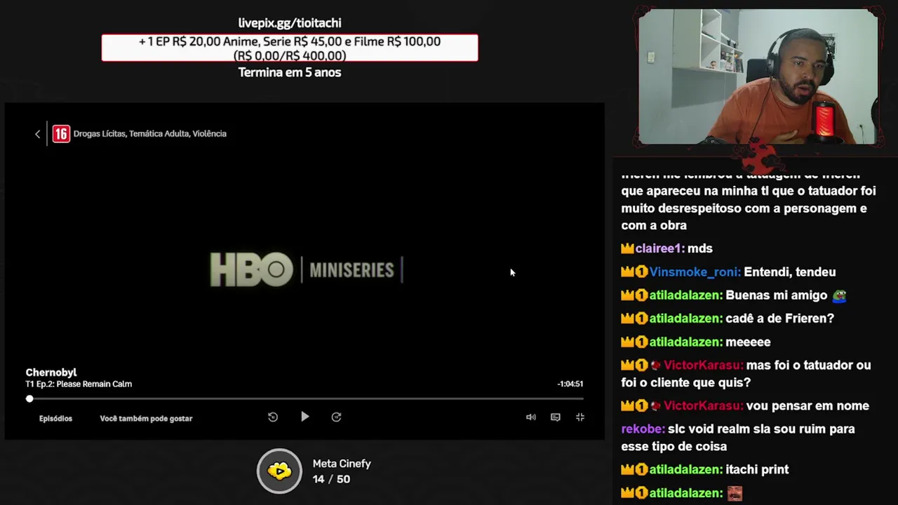
Task: Click 'cadê a de Frieren?' message
Action: (x=779, y=318)
